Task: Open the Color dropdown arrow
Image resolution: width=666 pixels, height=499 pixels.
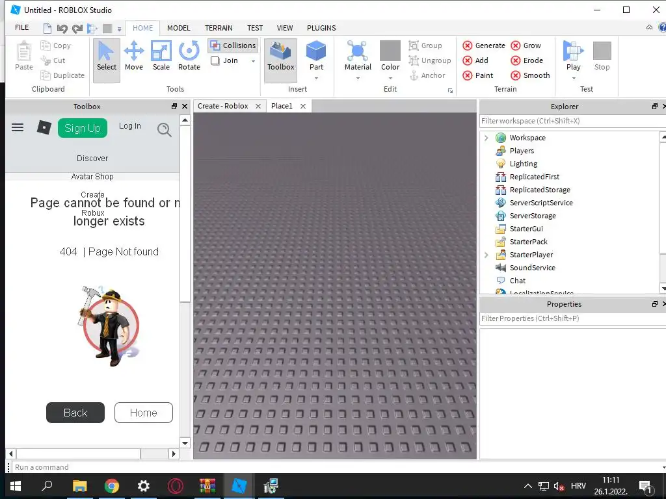Action: (390, 78)
